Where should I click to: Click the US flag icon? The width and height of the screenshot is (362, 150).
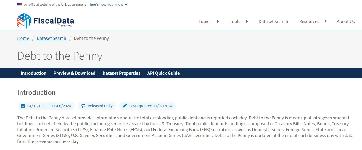tap(20, 4)
